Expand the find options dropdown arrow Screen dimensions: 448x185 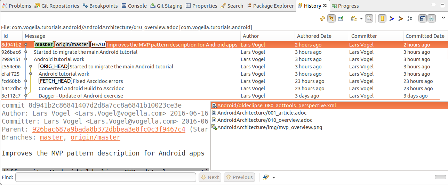click(274, 177)
